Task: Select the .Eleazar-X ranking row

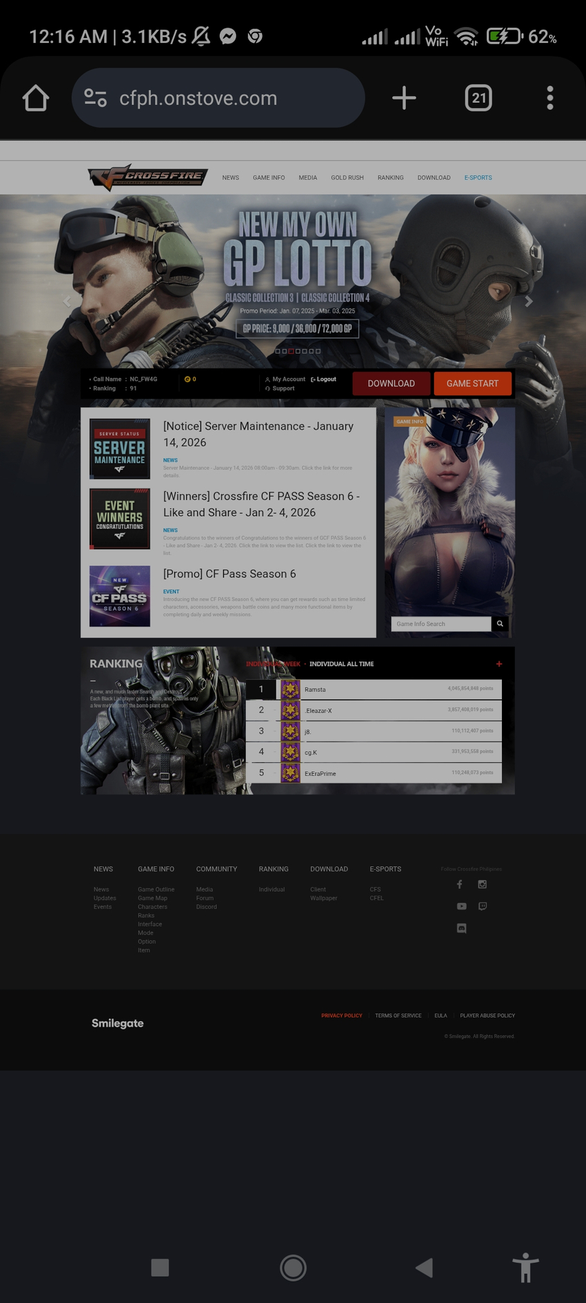Action: pos(374,710)
